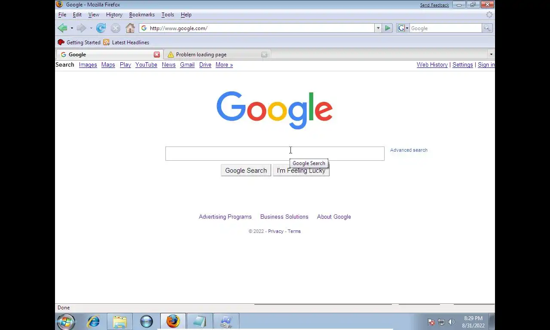This screenshot has width=550, height=330.
Task: Open the Help menu
Action: pyautogui.click(x=186, y=15)
